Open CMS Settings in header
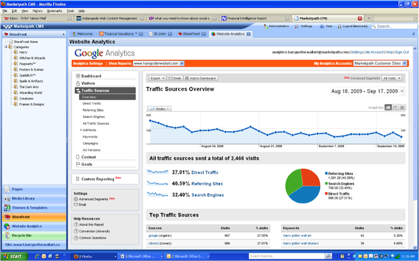 pos(304,26)
